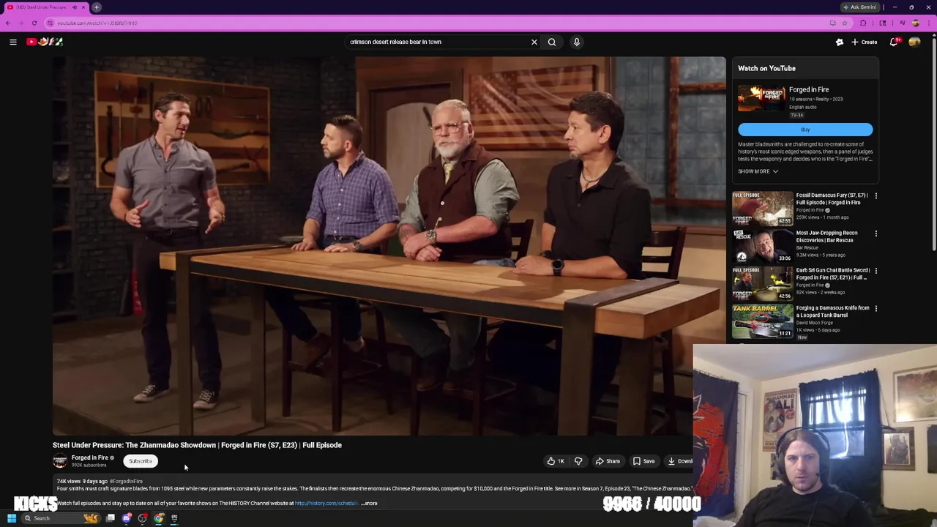This screenshot has width=937, height=527.
Task: Open the history.com schedule link
Action: [x=326, y=503]
